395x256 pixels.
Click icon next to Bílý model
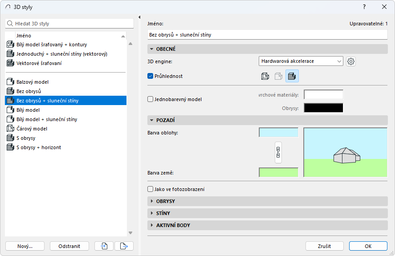pos(10,110)
